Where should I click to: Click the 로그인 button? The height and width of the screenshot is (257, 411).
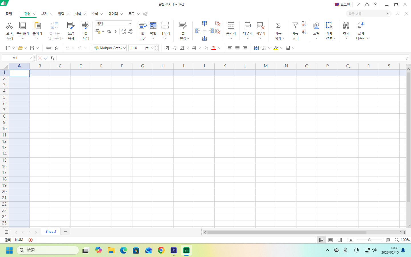342,5
